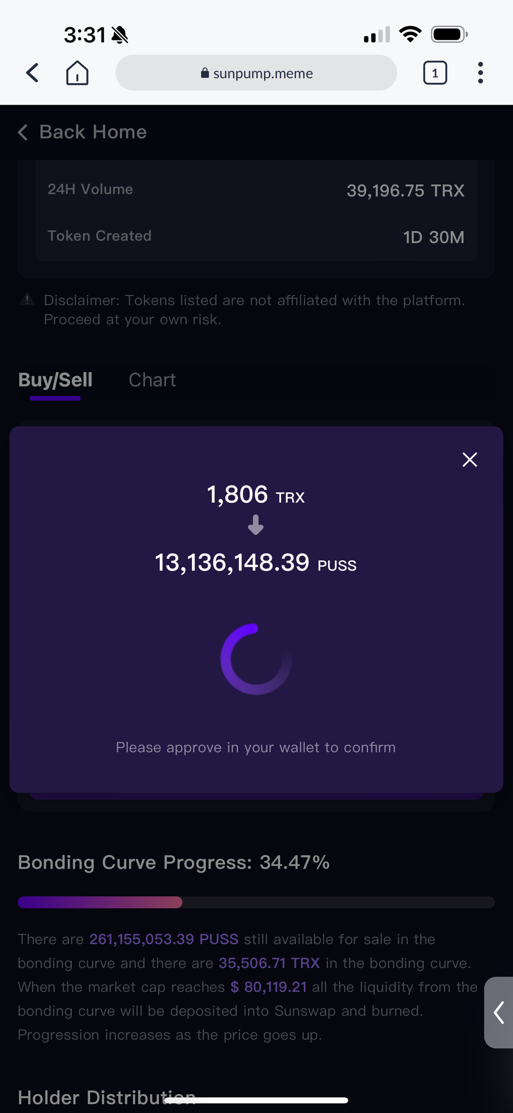The width and height of the screenshot is (513, 1113).
Task: Click the loading spinner in dialog
Action: click(256, 659)
